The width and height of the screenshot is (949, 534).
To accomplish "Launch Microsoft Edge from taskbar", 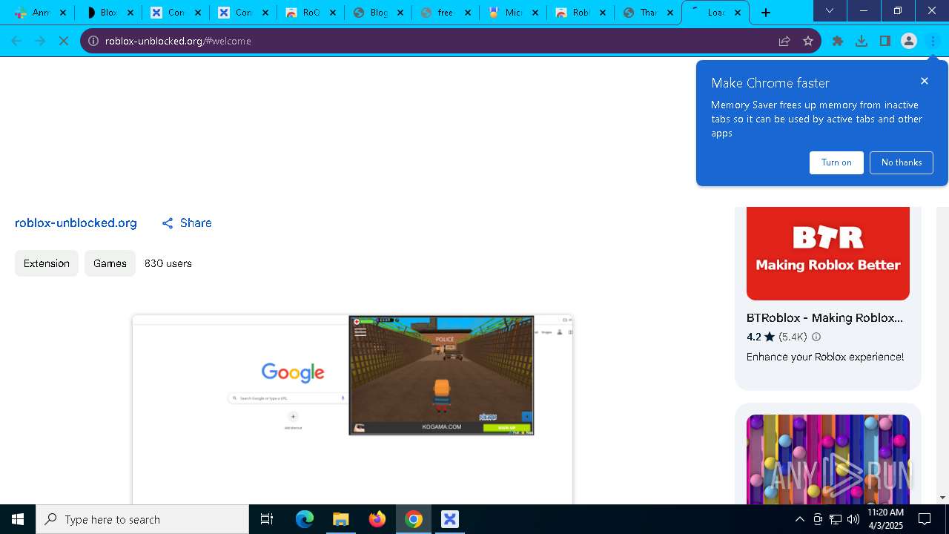I will tap(305, 519).
